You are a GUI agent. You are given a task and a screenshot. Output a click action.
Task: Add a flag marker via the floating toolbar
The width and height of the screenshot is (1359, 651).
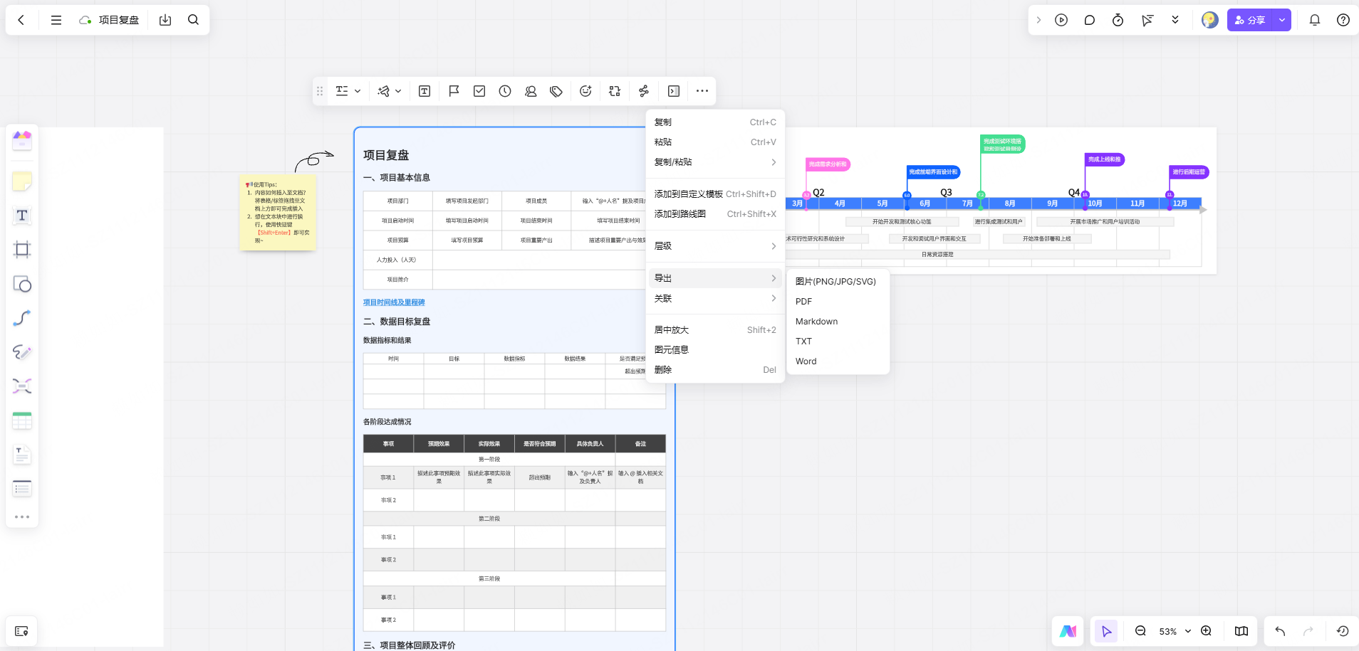point(453,91)
